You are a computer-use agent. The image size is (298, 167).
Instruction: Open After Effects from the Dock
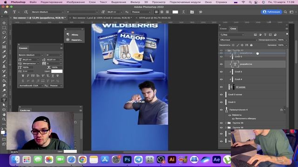217,160
